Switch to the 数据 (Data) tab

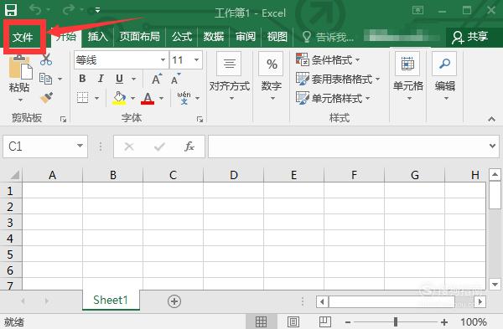tap(213, 37)
